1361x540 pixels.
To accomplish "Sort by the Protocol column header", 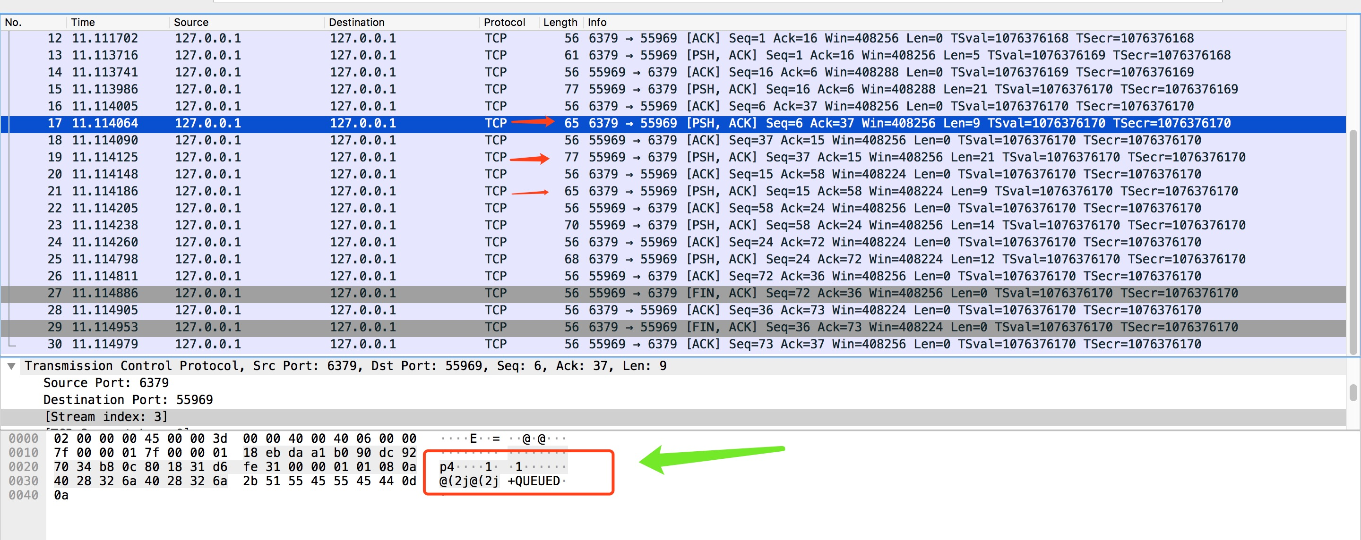I will tap(504, 22).
